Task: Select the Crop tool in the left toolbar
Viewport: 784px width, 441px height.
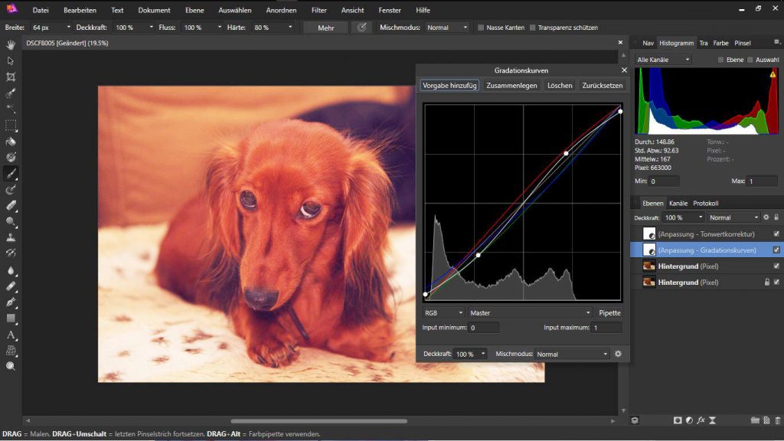Action: pos(10,77)
